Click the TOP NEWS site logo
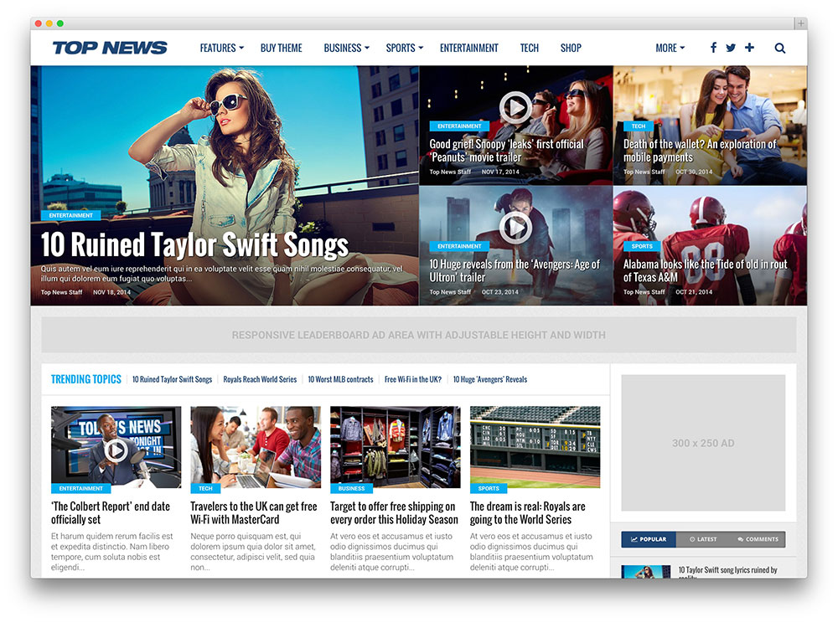Viewport: 838px width, 622px height. [110, 48]
